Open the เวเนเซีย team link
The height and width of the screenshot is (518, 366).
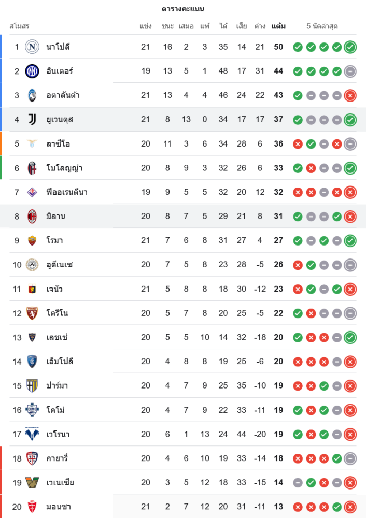(x=60, y=482)
